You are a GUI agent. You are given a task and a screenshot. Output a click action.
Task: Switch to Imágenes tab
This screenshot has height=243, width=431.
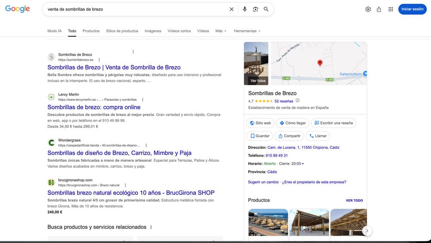click(153, 31)
